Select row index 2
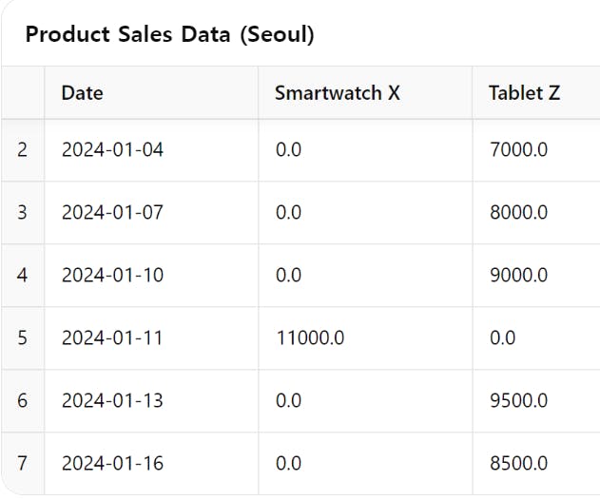The width and height of the screenshot is (600, 500). pyautogui.click(x=23, y=149)
